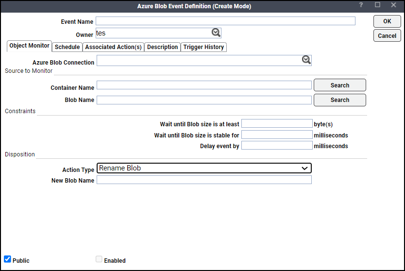
Task: Open the Owner lookup search icon
Action: coord(216,33)
